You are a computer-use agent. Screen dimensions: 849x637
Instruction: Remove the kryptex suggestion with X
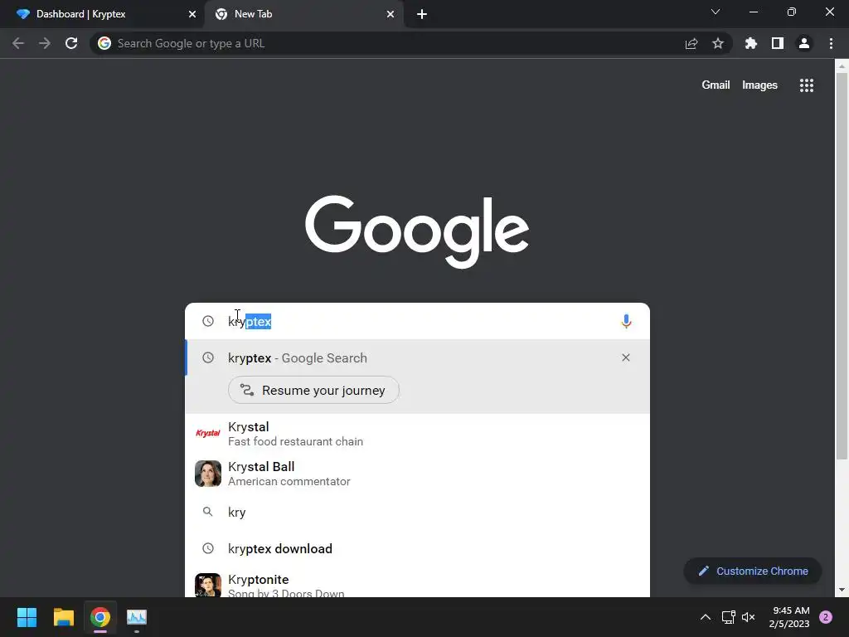[626, 357]
